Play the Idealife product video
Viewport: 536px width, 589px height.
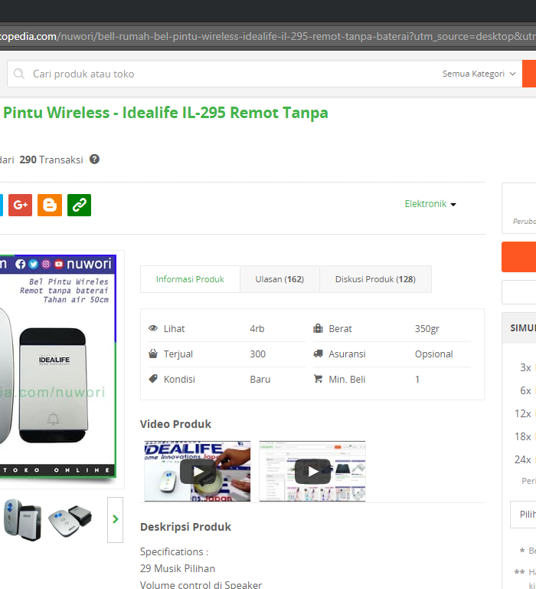198,472
